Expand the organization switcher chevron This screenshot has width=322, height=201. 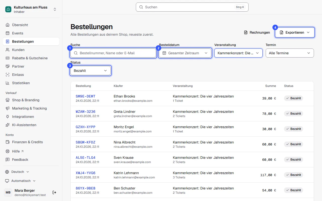tap(55, 9)
